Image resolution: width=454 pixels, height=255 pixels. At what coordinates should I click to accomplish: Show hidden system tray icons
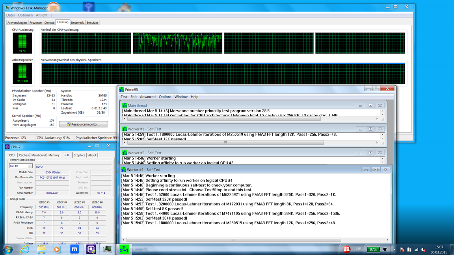(x=394, y=249)
